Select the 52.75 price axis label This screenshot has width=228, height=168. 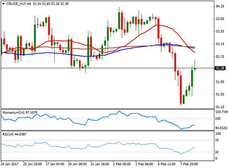[220, 57]
